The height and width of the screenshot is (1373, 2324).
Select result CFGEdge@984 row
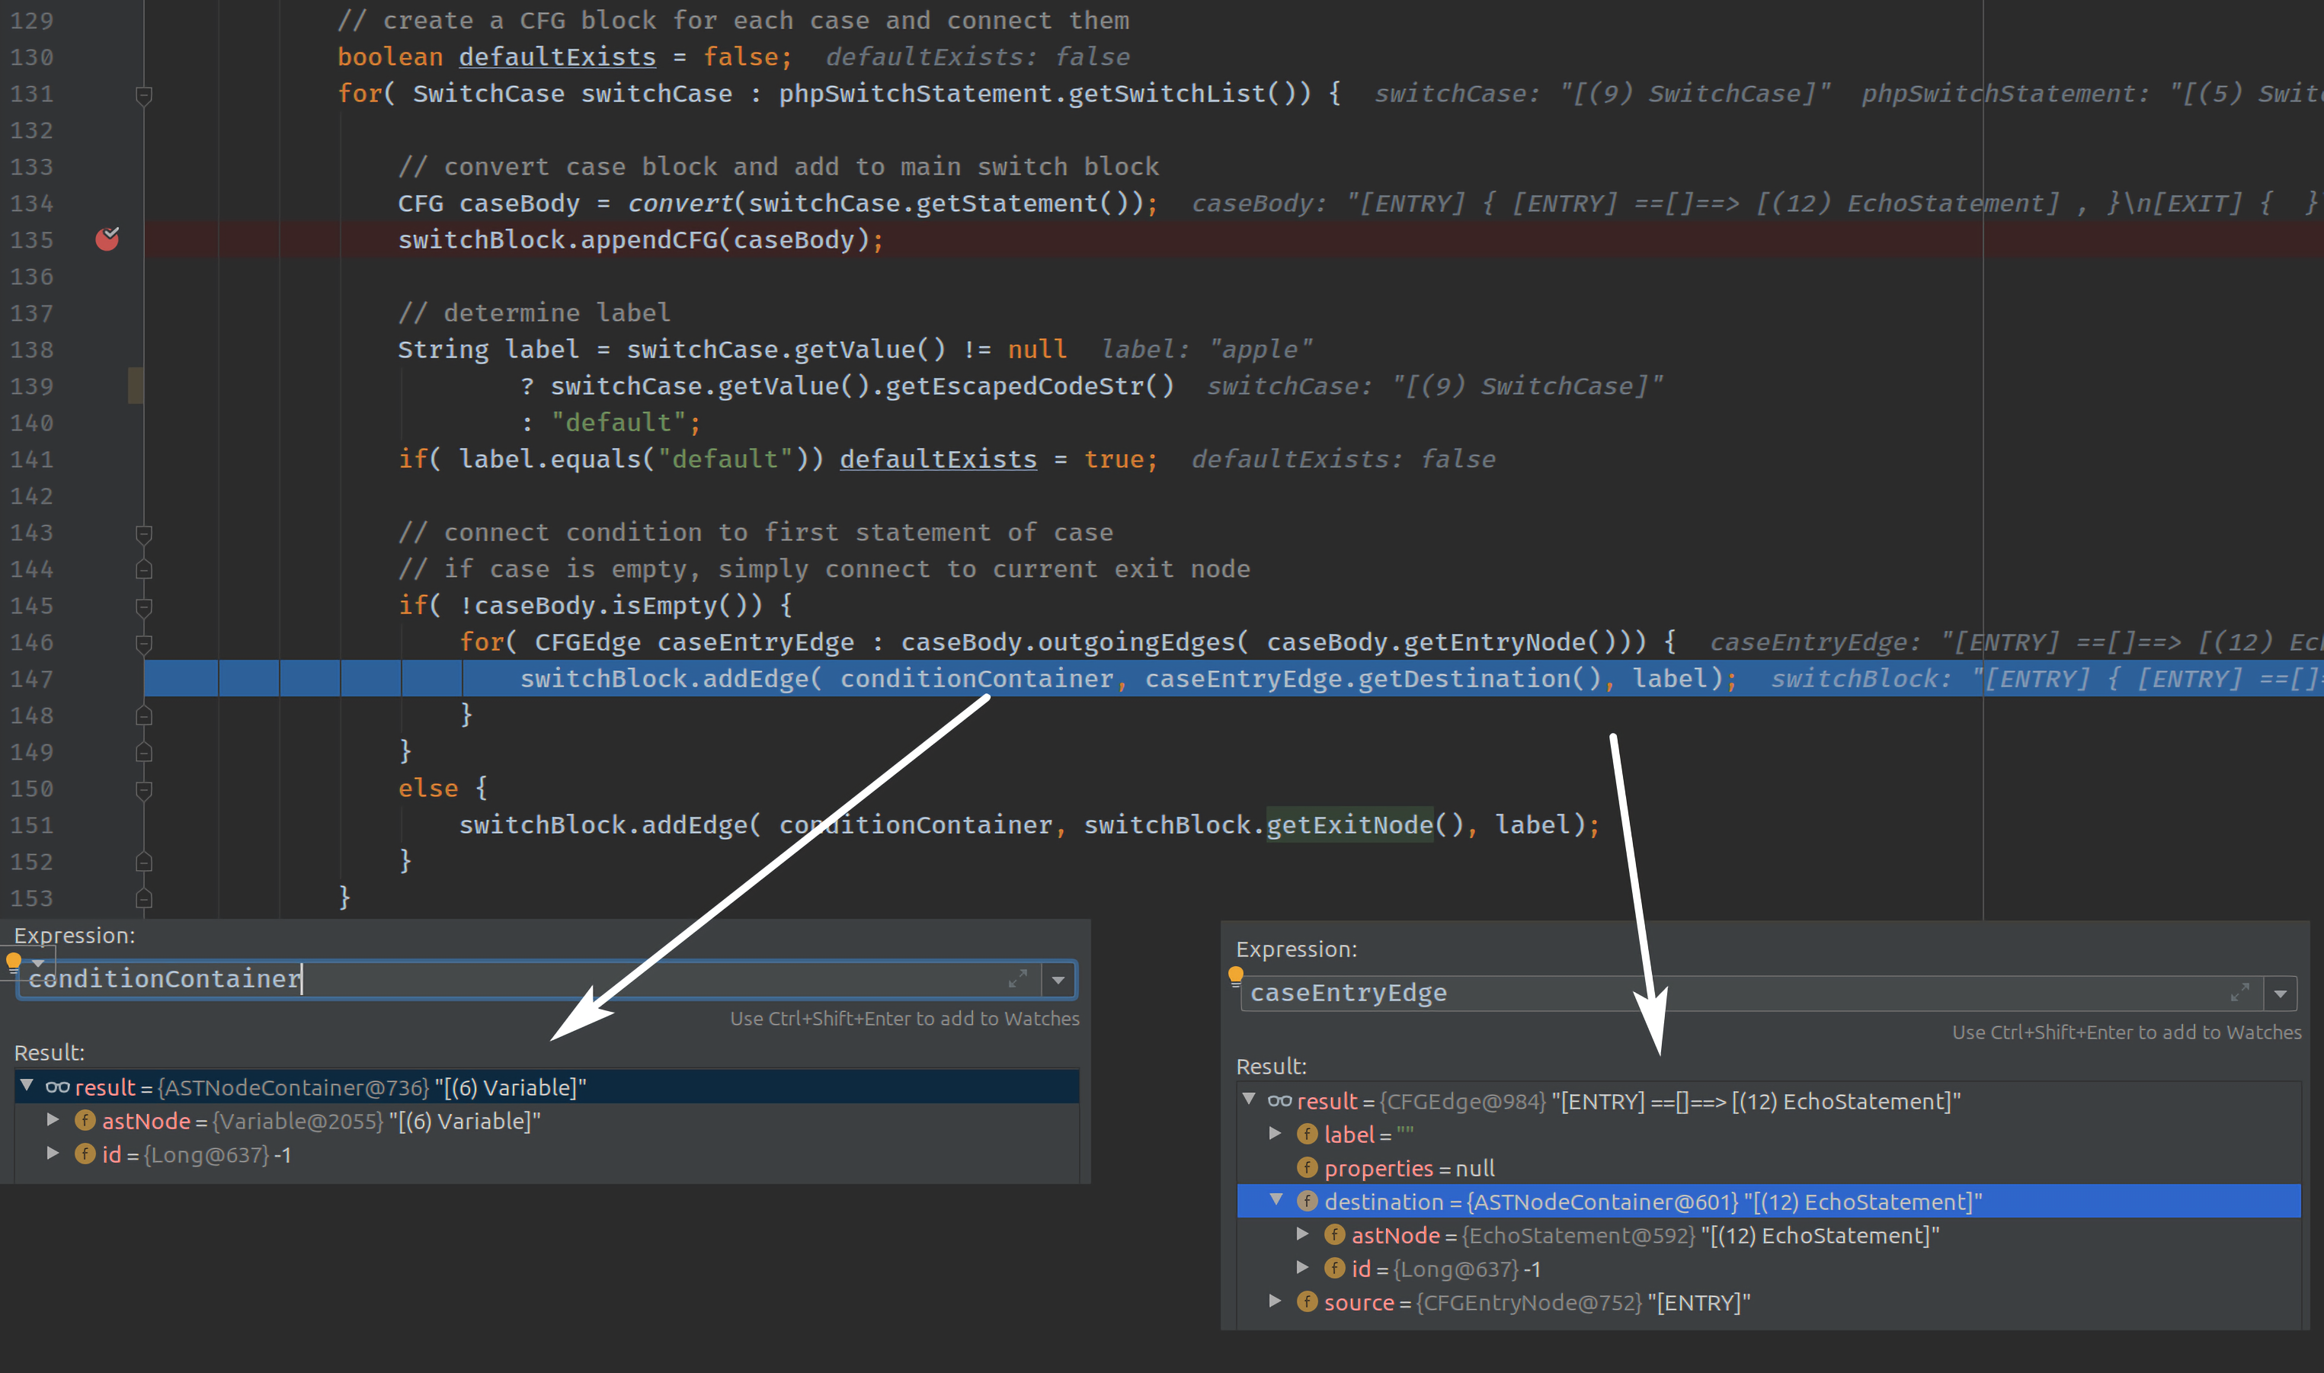1769,1101
